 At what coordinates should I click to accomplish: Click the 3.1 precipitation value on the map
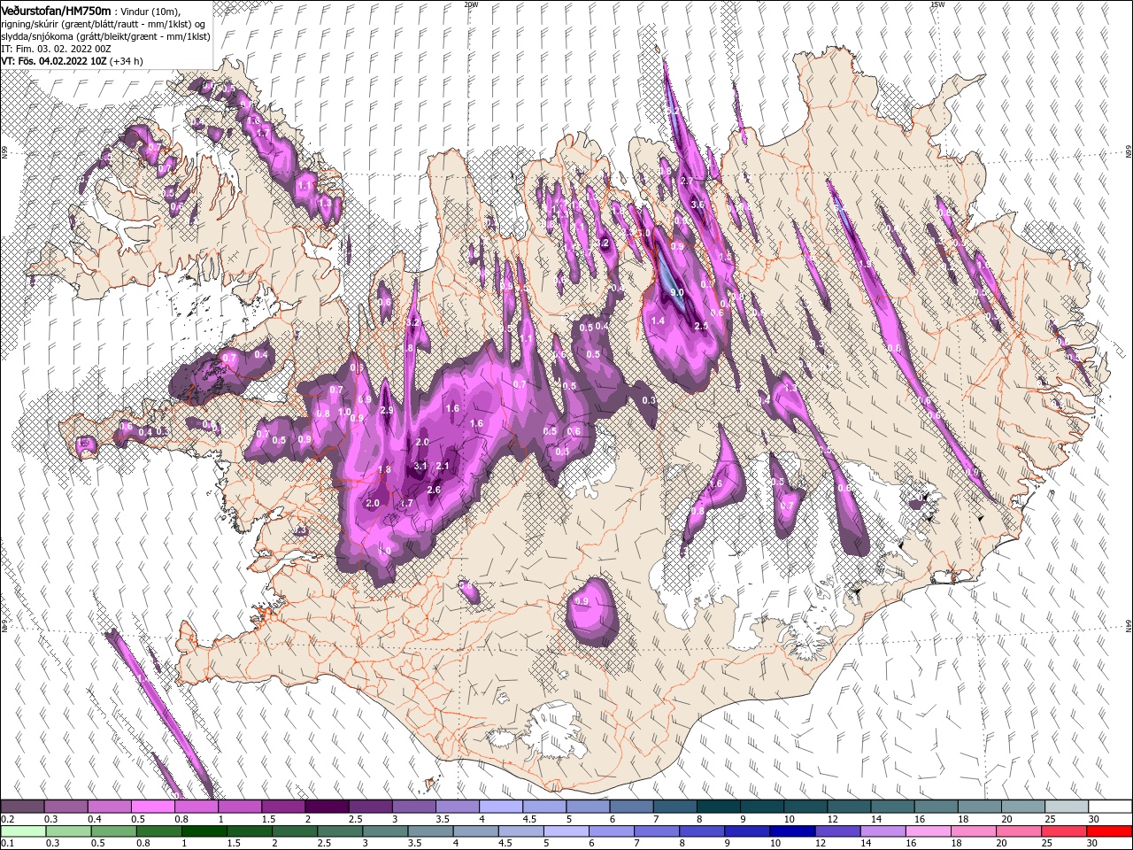420,466
